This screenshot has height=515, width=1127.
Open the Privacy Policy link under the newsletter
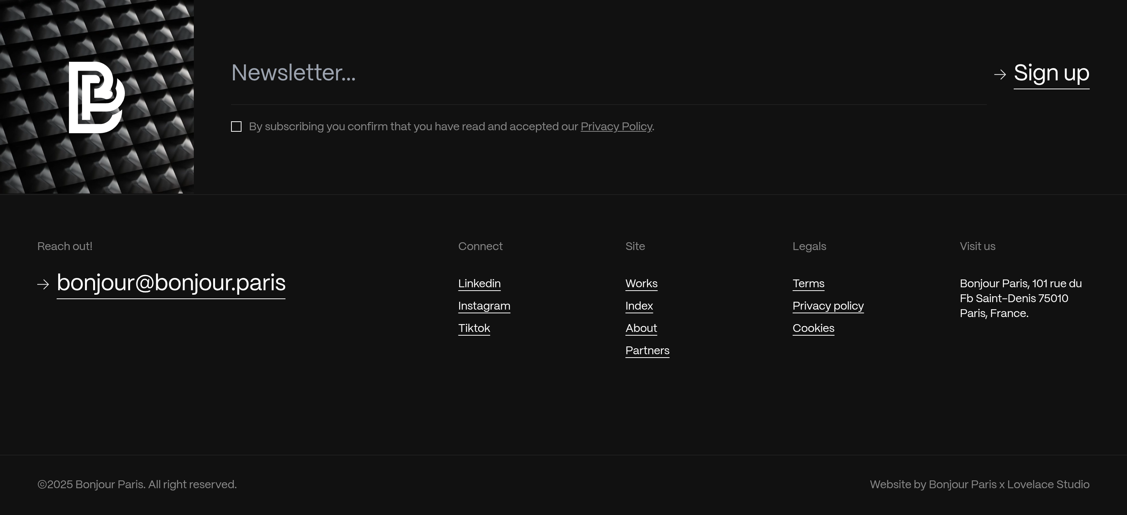pos(616,127)
